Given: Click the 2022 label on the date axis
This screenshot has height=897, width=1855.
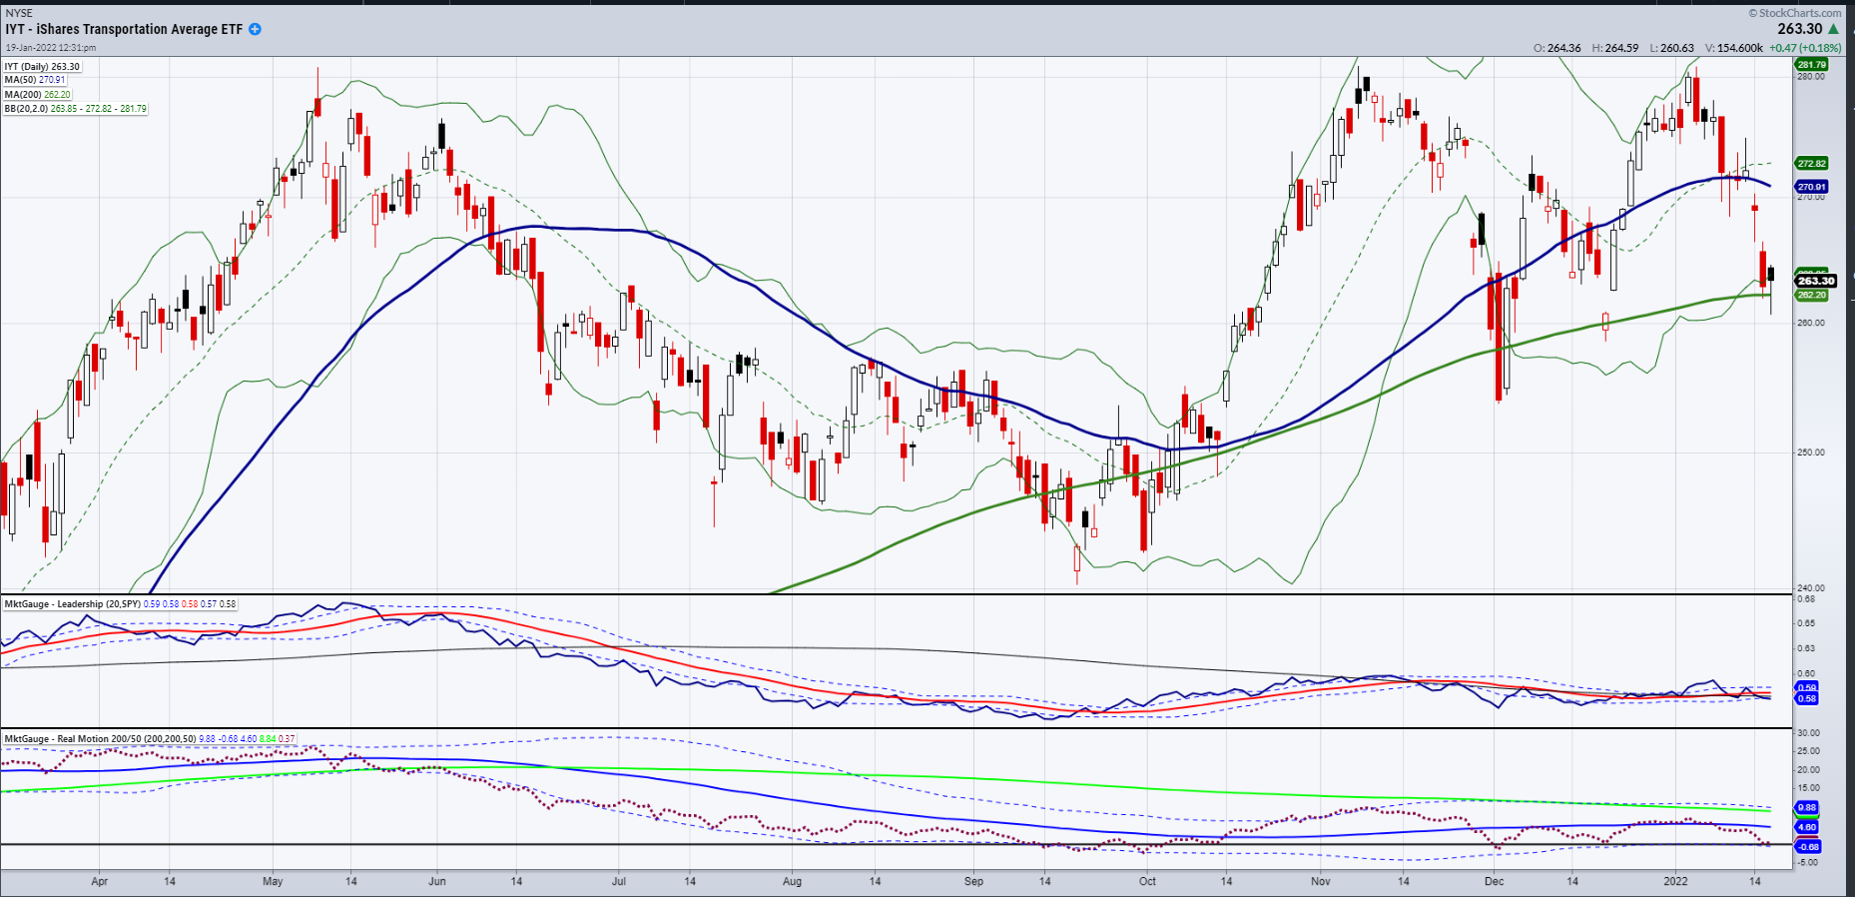Looking at the screenshot, I should click(x=1674, y=881).
